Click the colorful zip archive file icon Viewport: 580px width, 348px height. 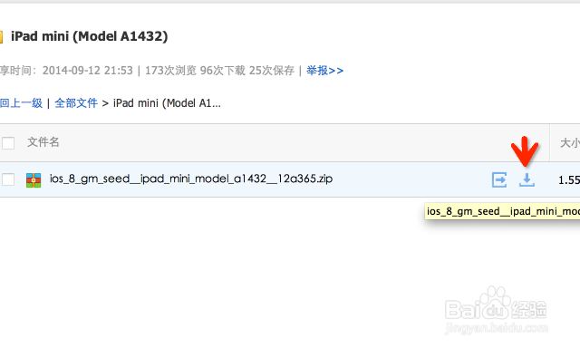coord(34,180)
